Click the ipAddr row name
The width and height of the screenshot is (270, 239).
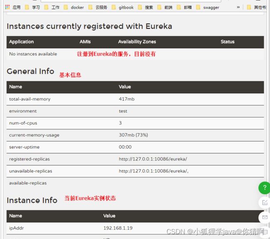click(x=17, y=228)
